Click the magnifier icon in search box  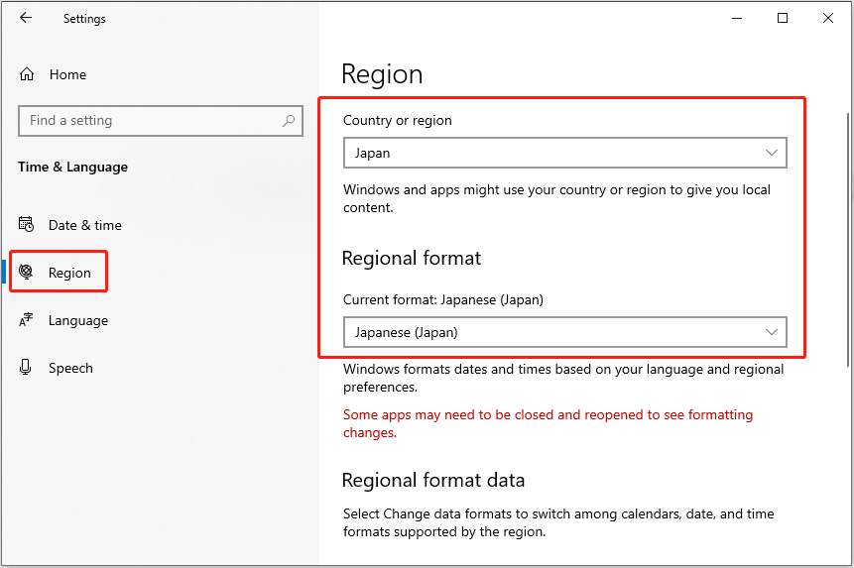(289, 121)
